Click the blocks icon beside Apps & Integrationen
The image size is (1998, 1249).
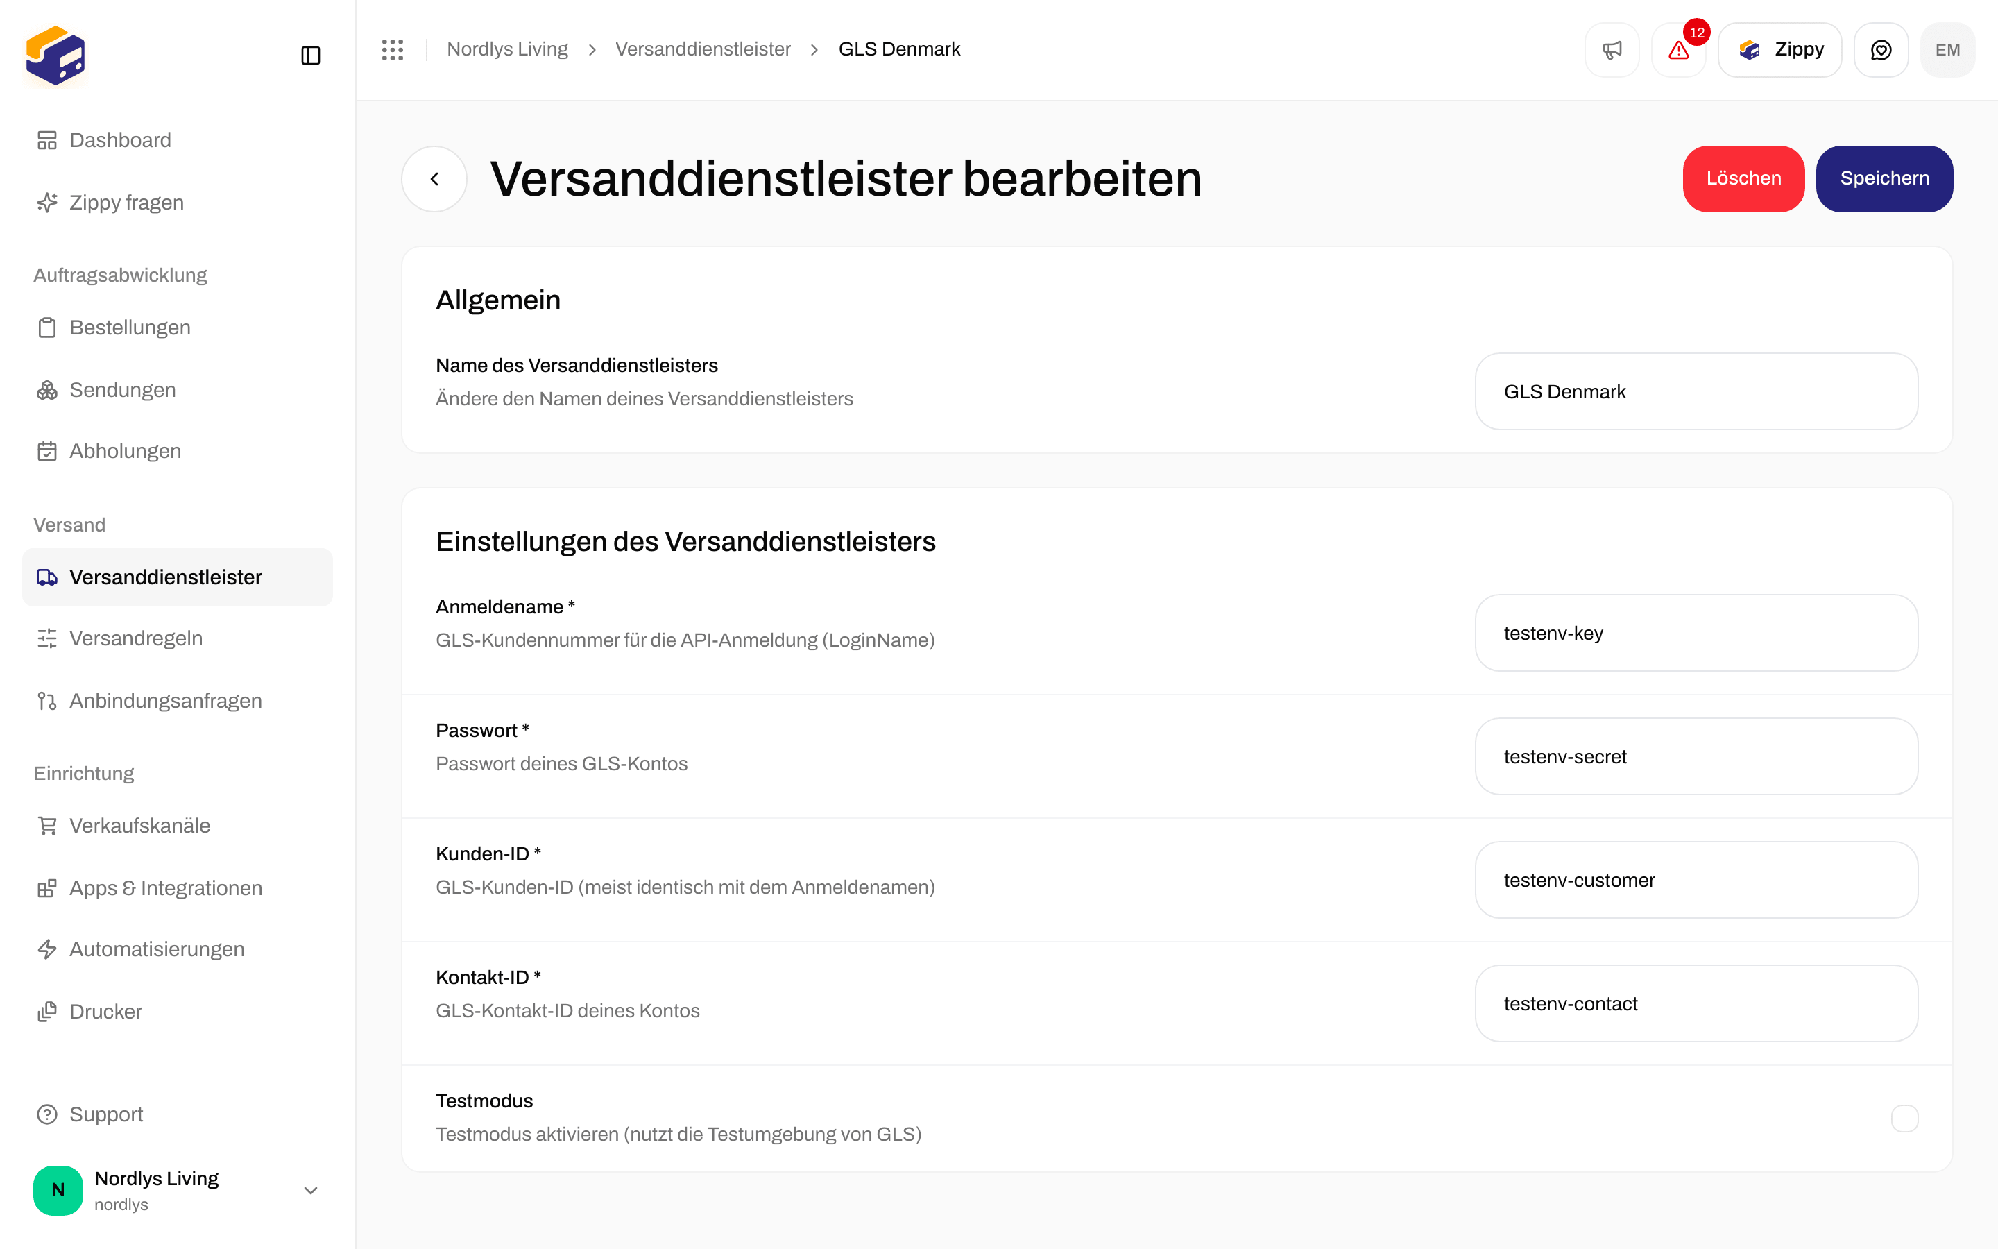pyautogui.click(x=47, y=888)
